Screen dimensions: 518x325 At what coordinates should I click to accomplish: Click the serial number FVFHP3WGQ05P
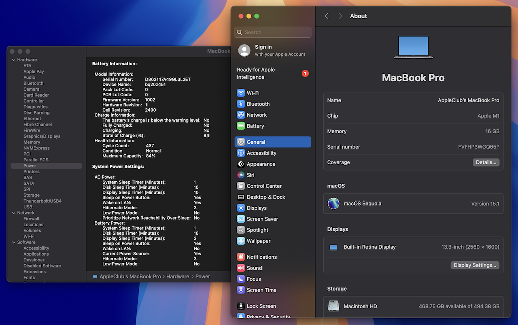(479, 147)
